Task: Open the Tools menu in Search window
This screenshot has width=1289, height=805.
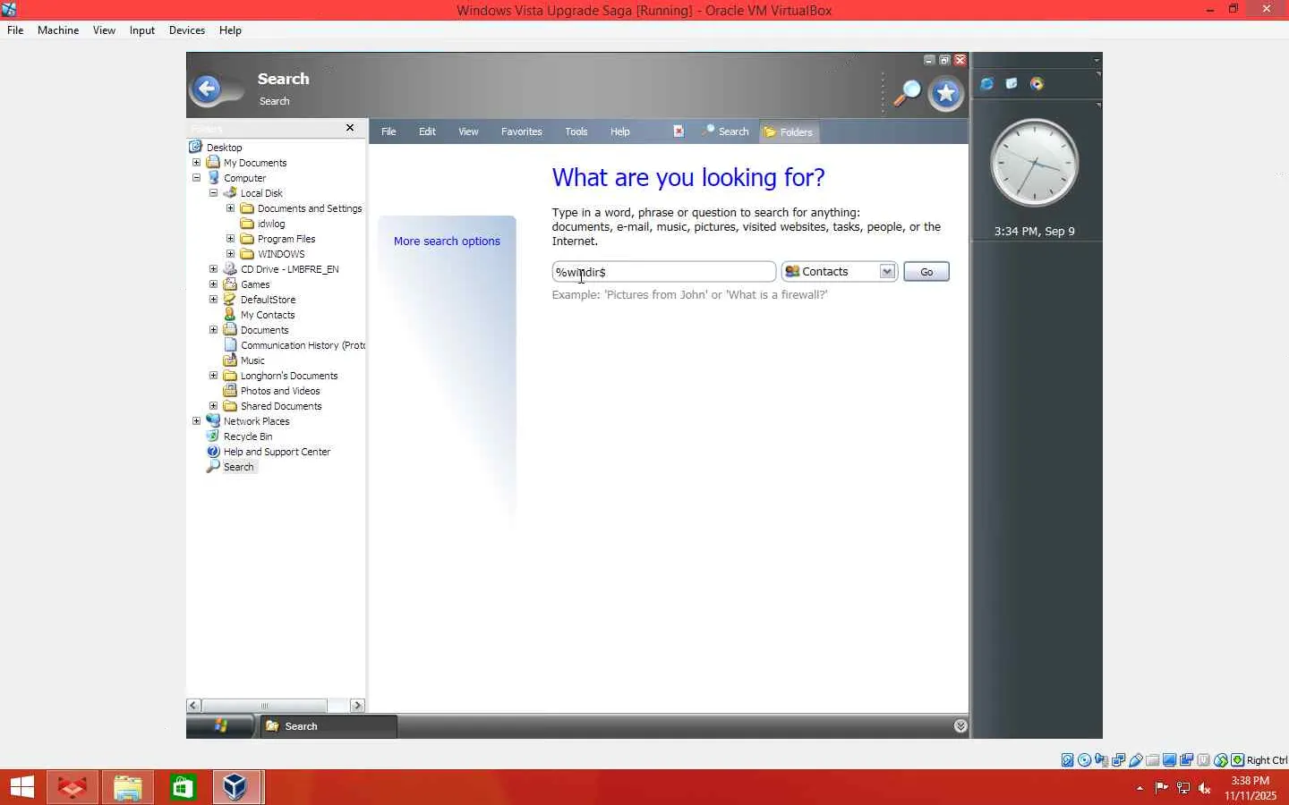Action: point(576,131)
